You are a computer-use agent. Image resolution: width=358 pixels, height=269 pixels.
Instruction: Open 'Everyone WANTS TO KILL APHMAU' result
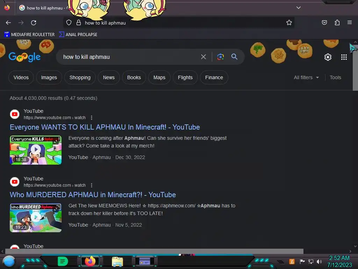pyautogui.click(x=105, y=127)
